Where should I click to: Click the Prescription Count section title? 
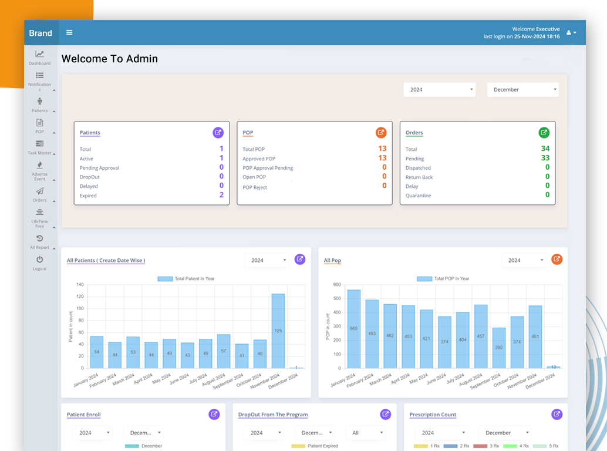pyautogui.click(x=433, y=415)
